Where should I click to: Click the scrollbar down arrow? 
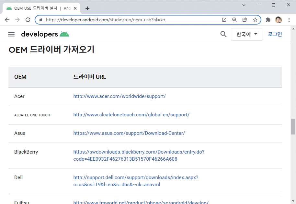293,201
